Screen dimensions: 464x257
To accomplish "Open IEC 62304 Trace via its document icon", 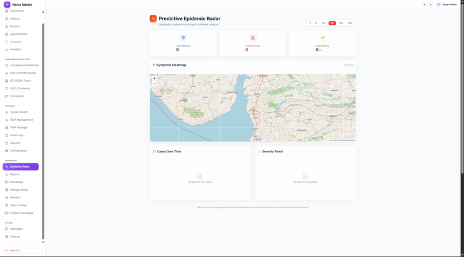I will coord(6,80).
